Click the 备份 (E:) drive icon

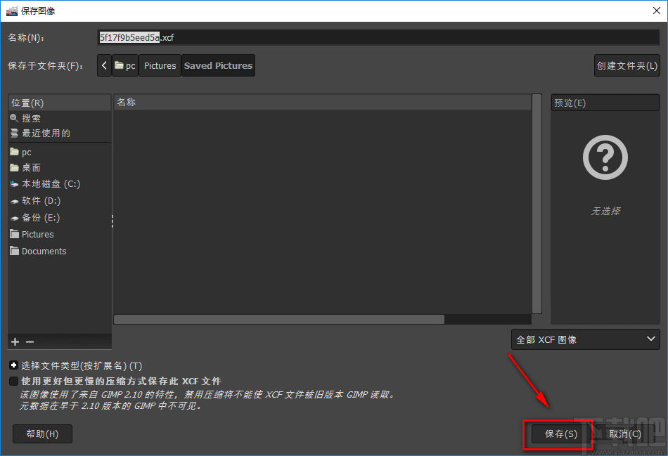tap(15, 218)
